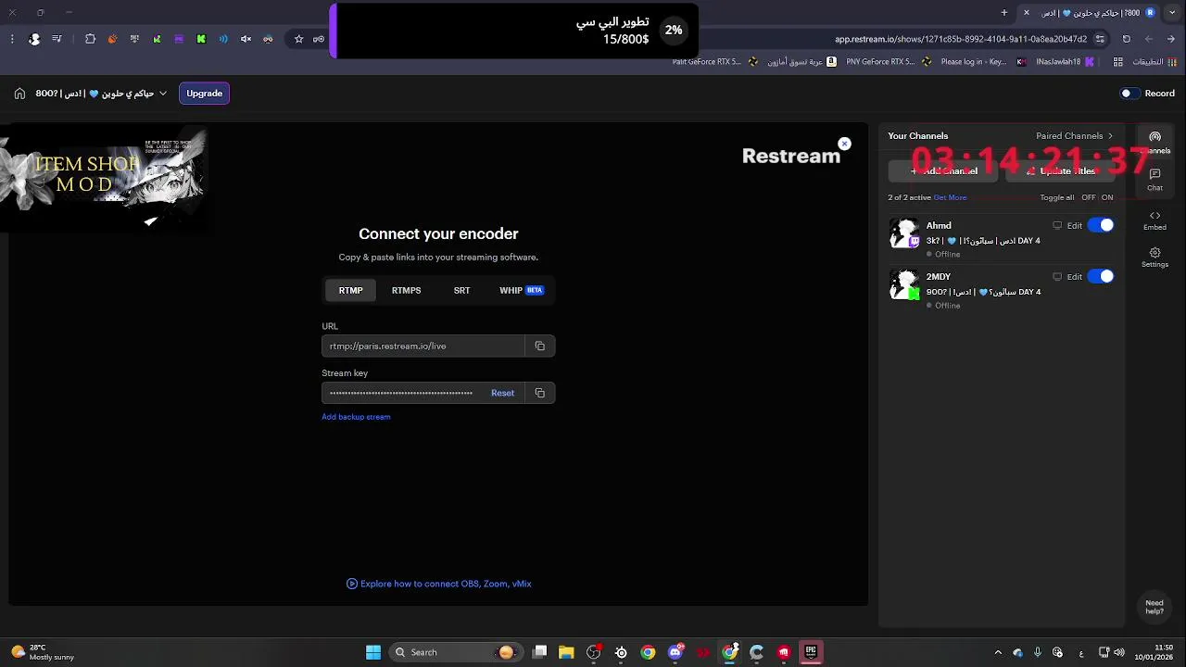This screenshot has height=667, width=1186.
Task: Reset the stream key
Action: point(502,393)
